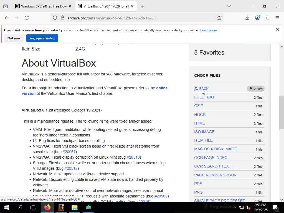
Task: Click the network tray icon
Action: point(242,207)
